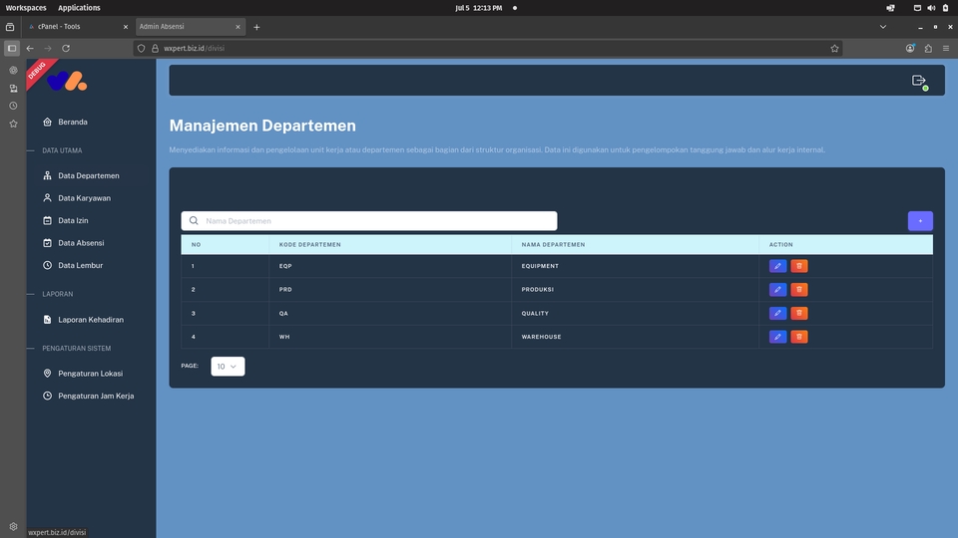Image resolution: width=958 pixels, height=538 pixels.
Task: Reload the current page
Action: pyautogui.click(x=66, y=48)
